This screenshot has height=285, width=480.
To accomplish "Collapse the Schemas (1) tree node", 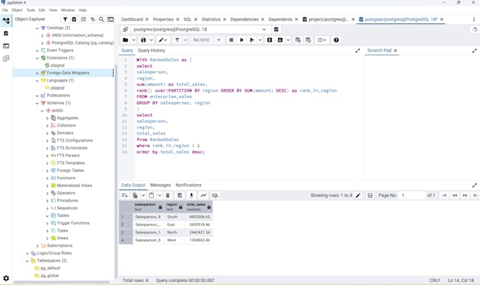I will pyautogui.click(x=37, y=103).
